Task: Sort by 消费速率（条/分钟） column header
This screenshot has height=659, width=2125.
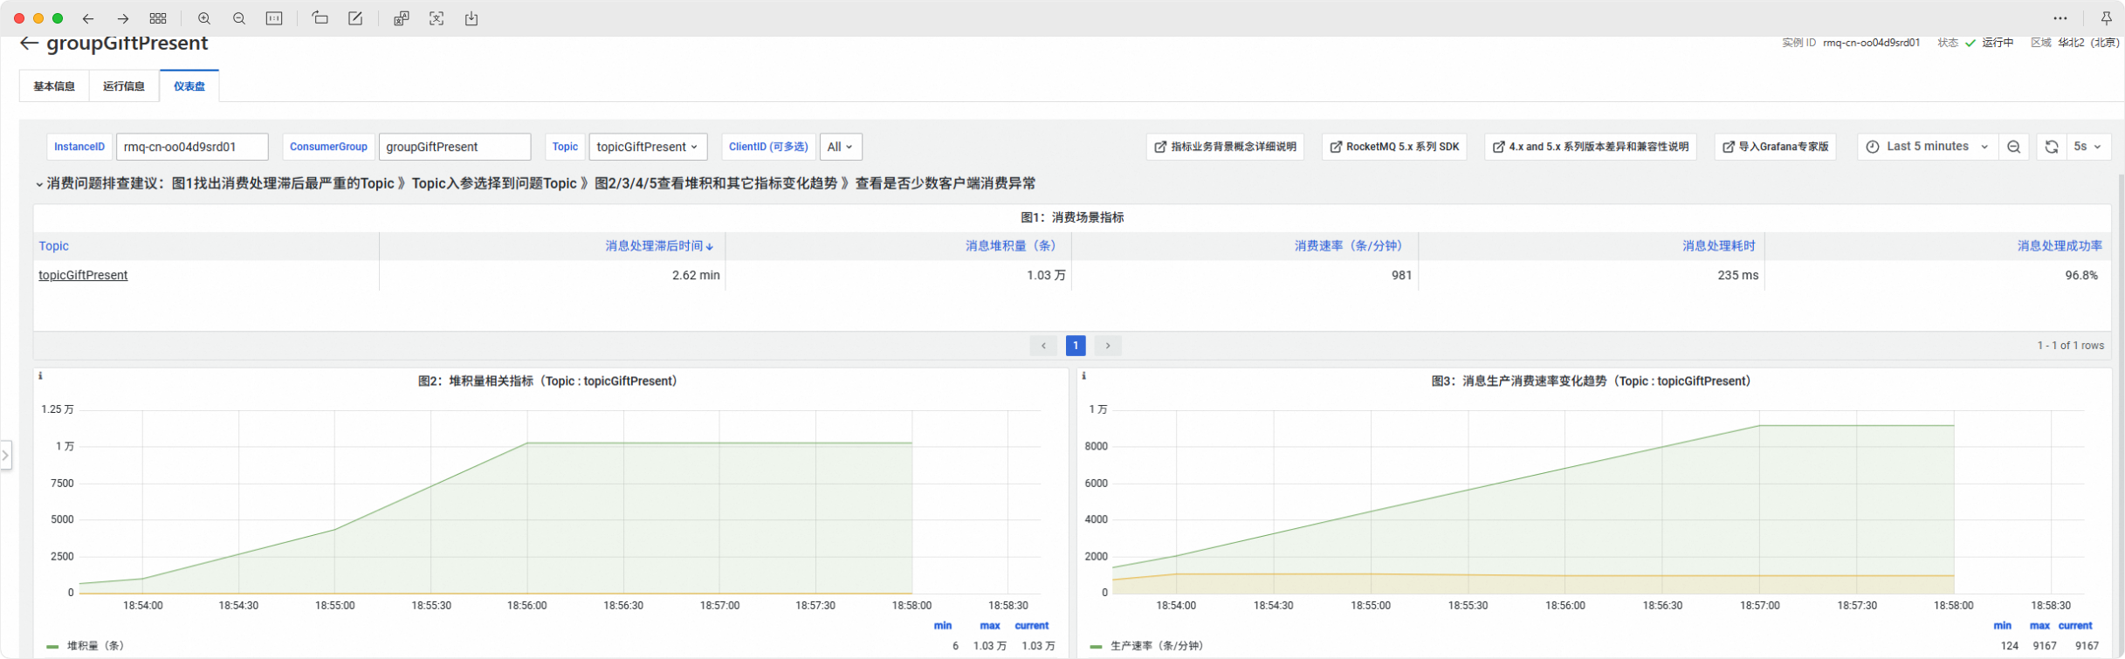Action: pyautogui.click(x=1351, y=246)
